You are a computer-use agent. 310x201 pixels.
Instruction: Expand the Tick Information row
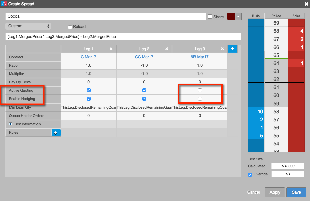[x=10, y=124]
